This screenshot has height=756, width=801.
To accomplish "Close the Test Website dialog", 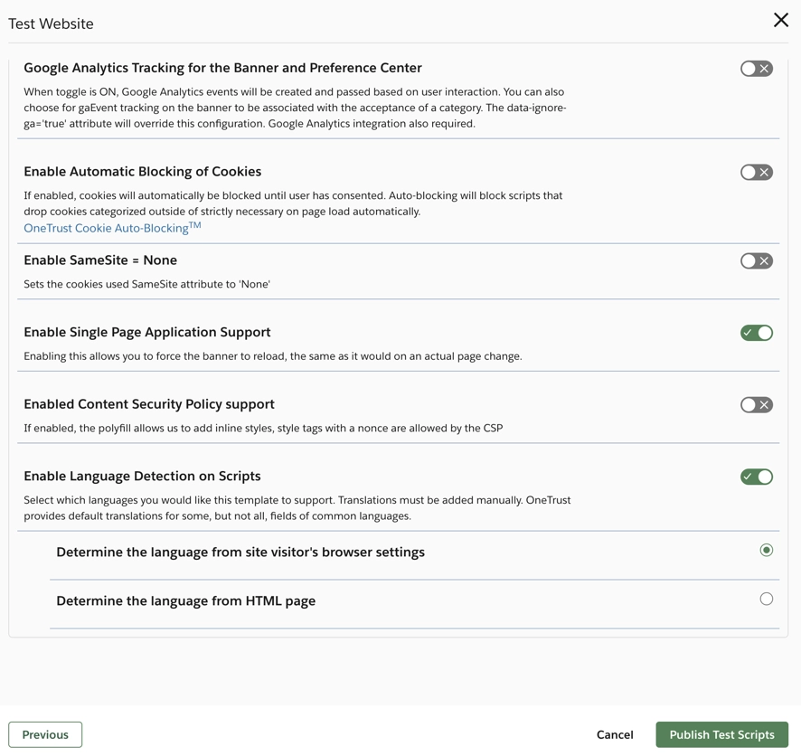I will point(780,21).
